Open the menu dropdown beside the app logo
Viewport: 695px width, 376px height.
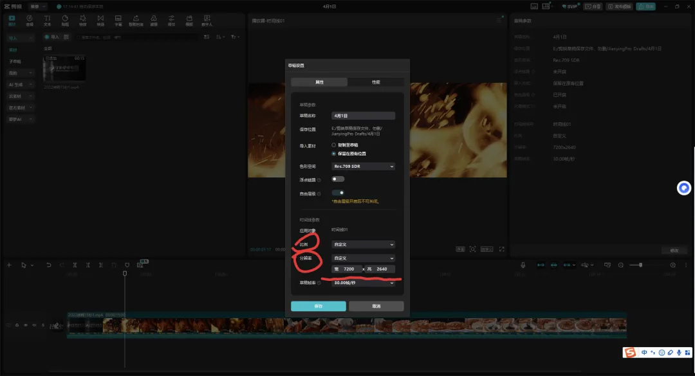point(38,6)
